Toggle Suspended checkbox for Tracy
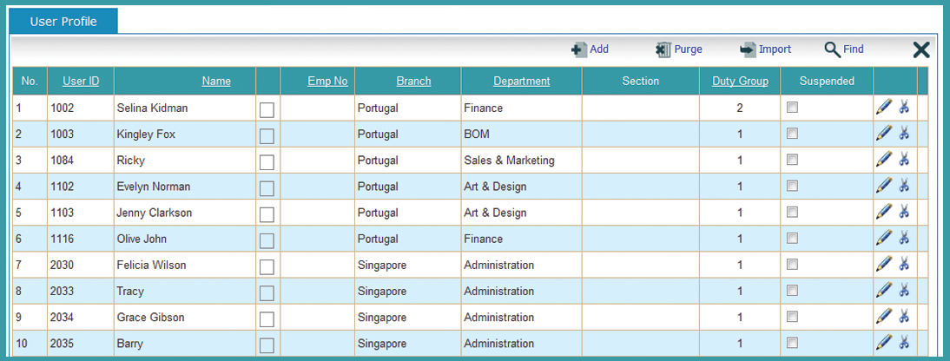The image size is (950, 361). (792, 290)
